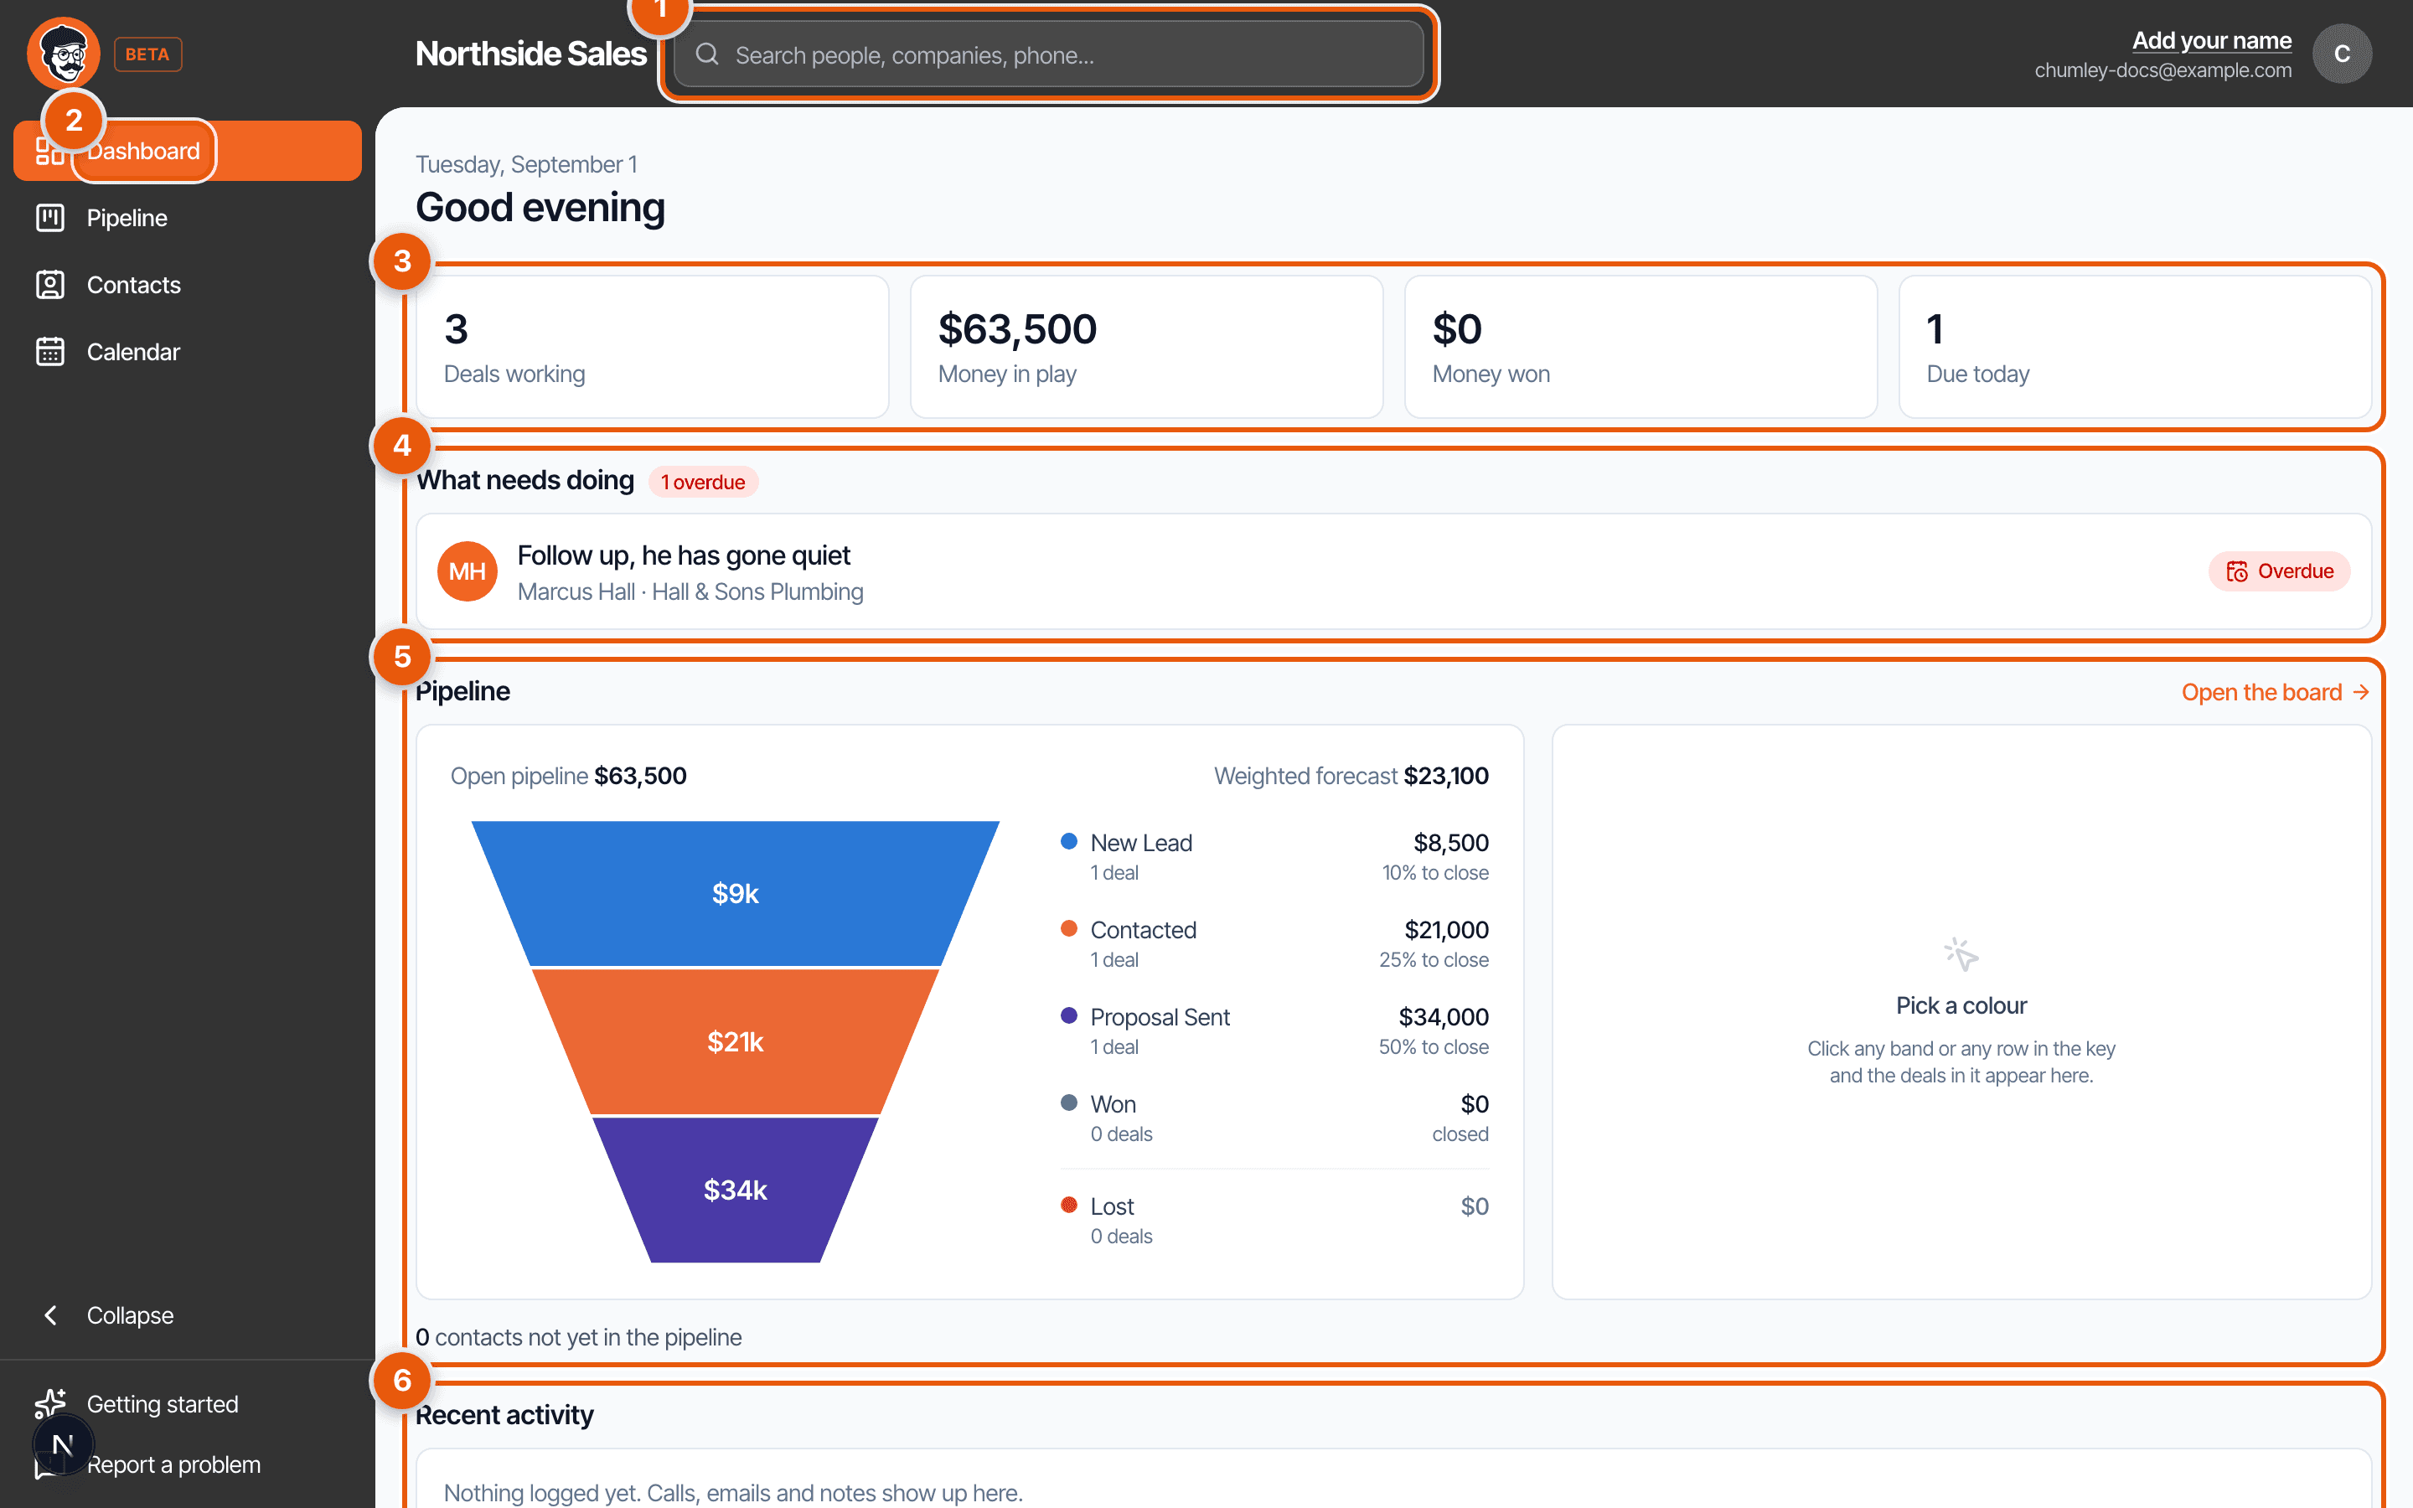
Task: Click the Good evening greeting
Action: tap(540, 208)
